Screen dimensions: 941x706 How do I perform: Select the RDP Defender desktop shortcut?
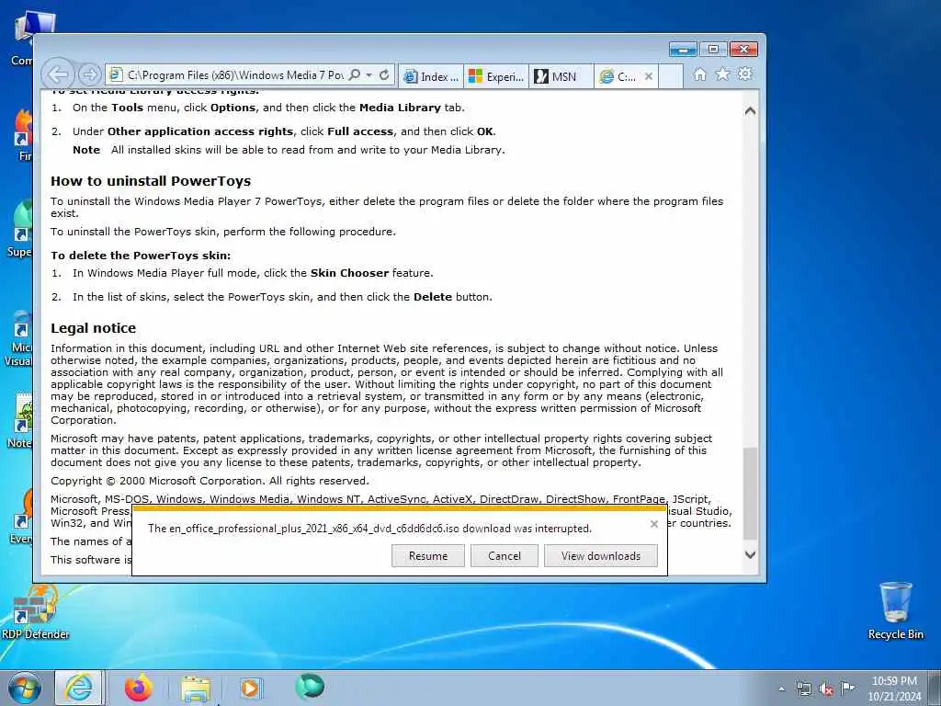pos(35,613)
